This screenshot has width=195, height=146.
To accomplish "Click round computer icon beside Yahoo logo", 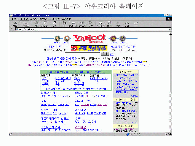I will [67, 38].
